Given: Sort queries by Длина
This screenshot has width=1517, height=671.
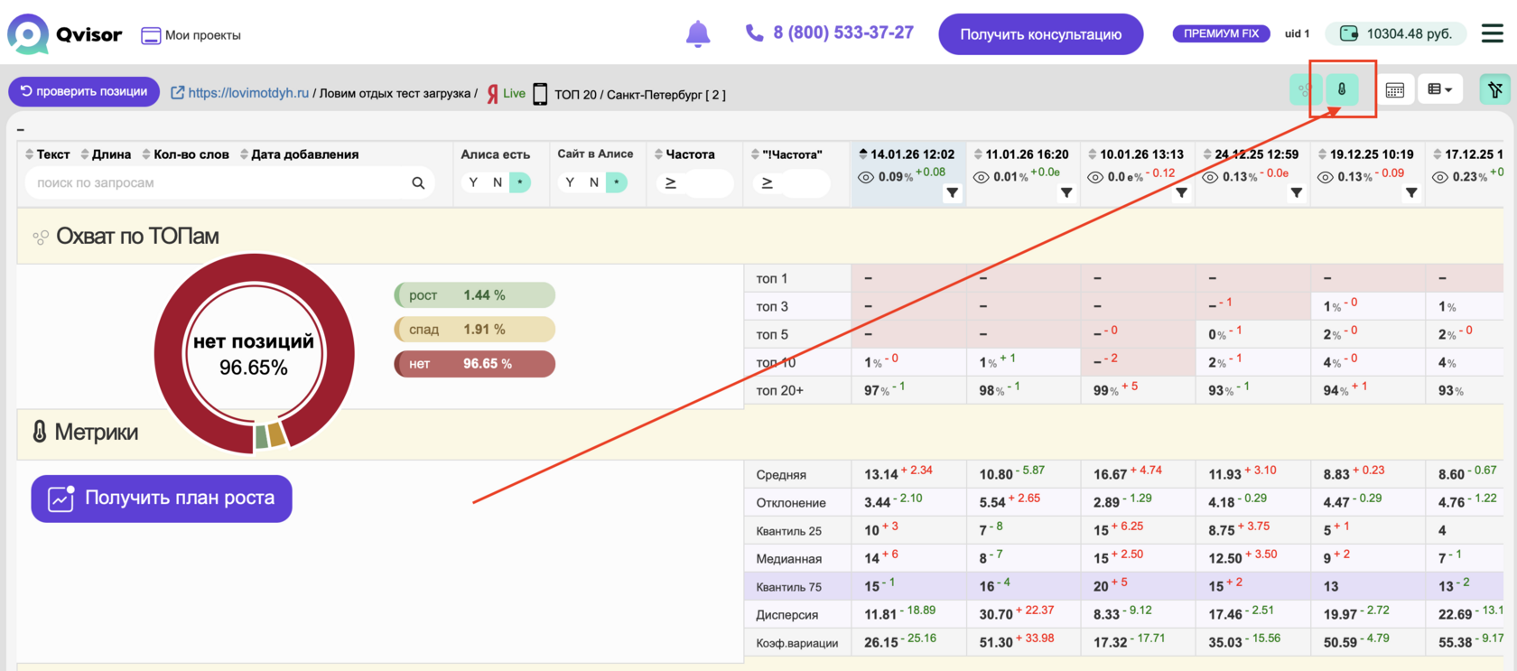Looking at the screenshot, I should 106,154.
